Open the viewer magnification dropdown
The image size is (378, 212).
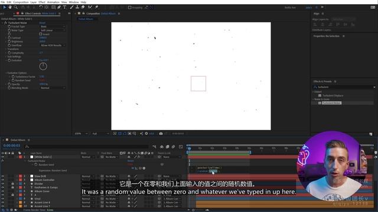(81, 134)
